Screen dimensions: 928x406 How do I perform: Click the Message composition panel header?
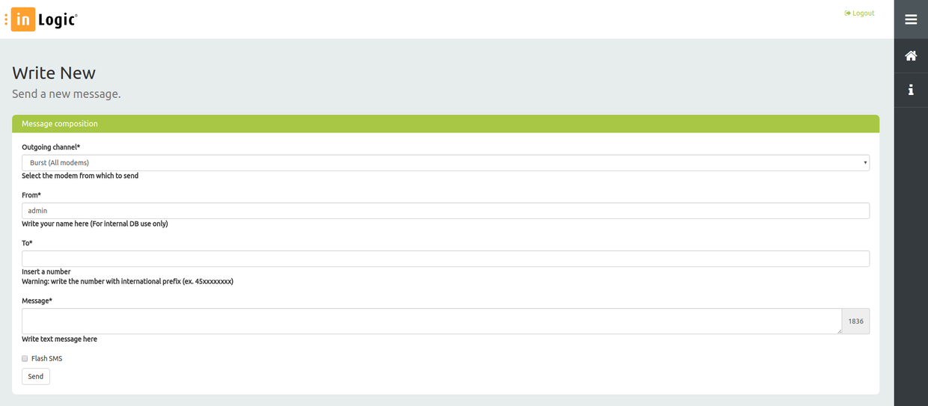click(x=445, y=124)
